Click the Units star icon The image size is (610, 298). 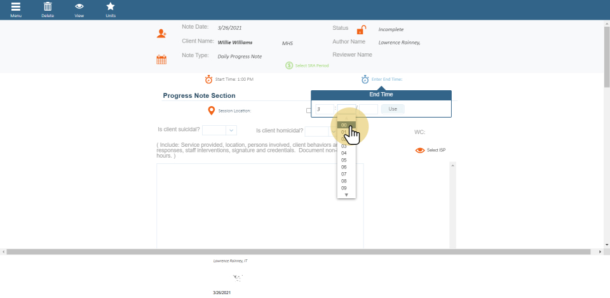coord(111,7)
